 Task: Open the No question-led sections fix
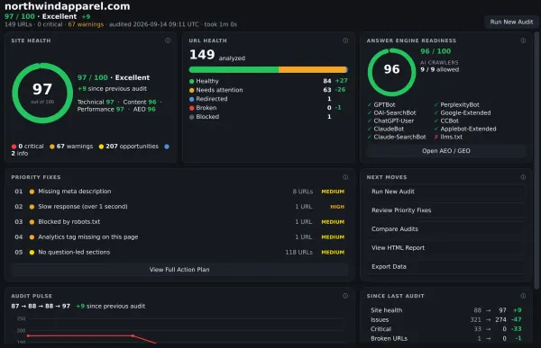pyautogui.click(x=179, y=252)
